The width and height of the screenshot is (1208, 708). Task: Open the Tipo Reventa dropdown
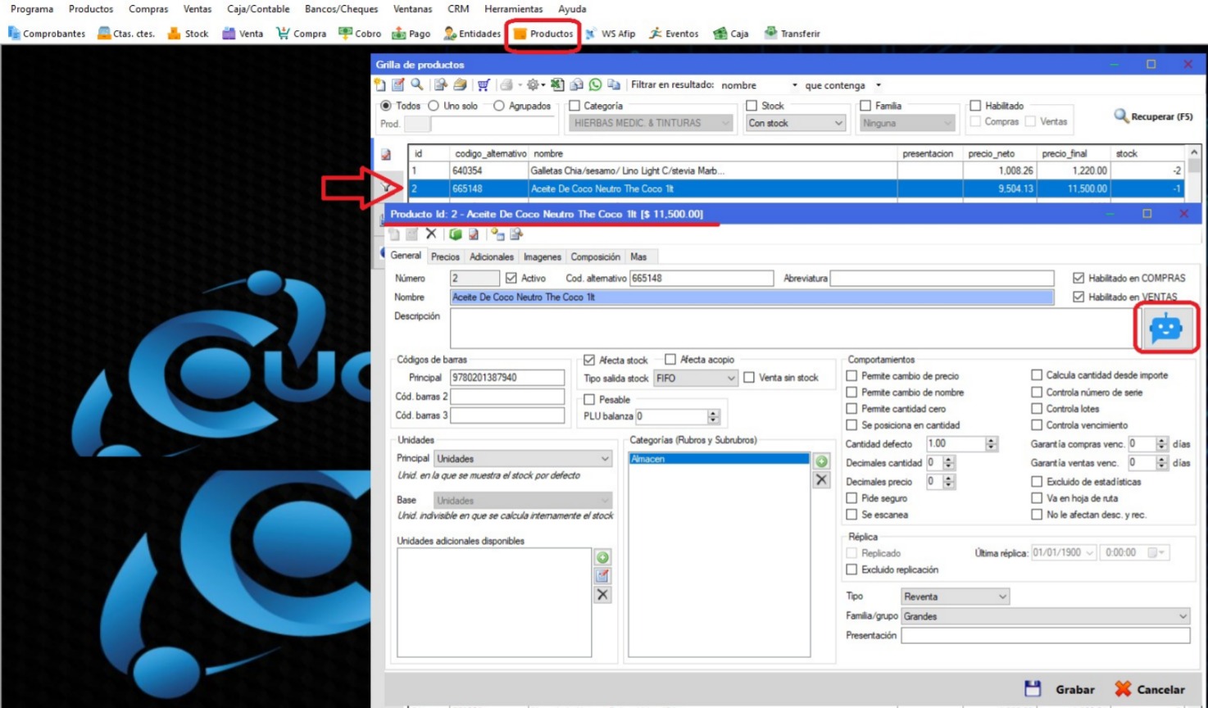coord(955,597)
